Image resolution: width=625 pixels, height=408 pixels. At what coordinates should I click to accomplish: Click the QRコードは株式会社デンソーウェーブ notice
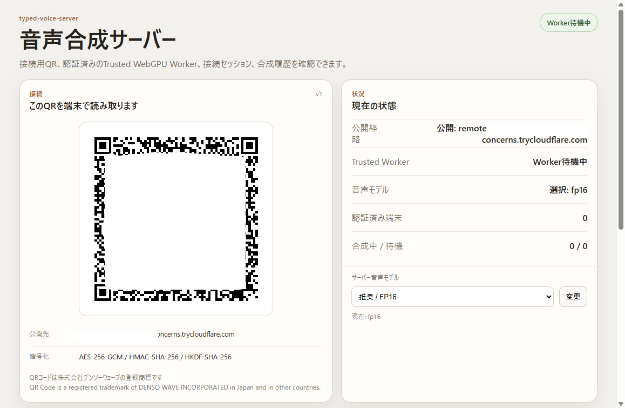point(96,377)
